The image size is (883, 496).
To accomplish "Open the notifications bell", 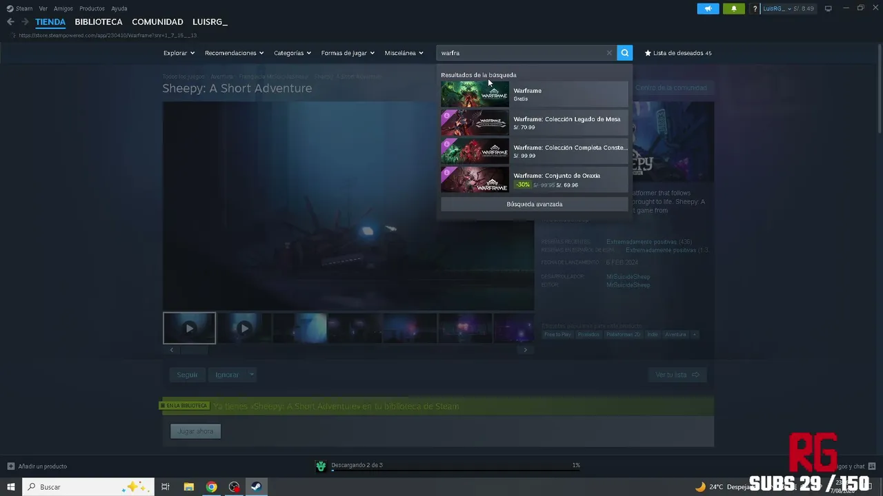I will tap(733, 8).
